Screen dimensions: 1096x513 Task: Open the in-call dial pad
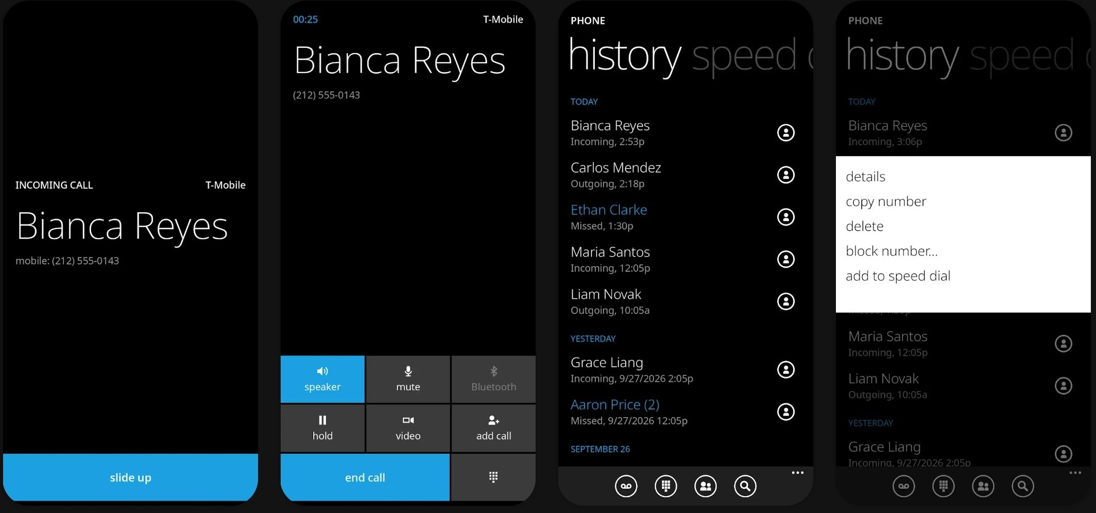[x=493, y=477]
